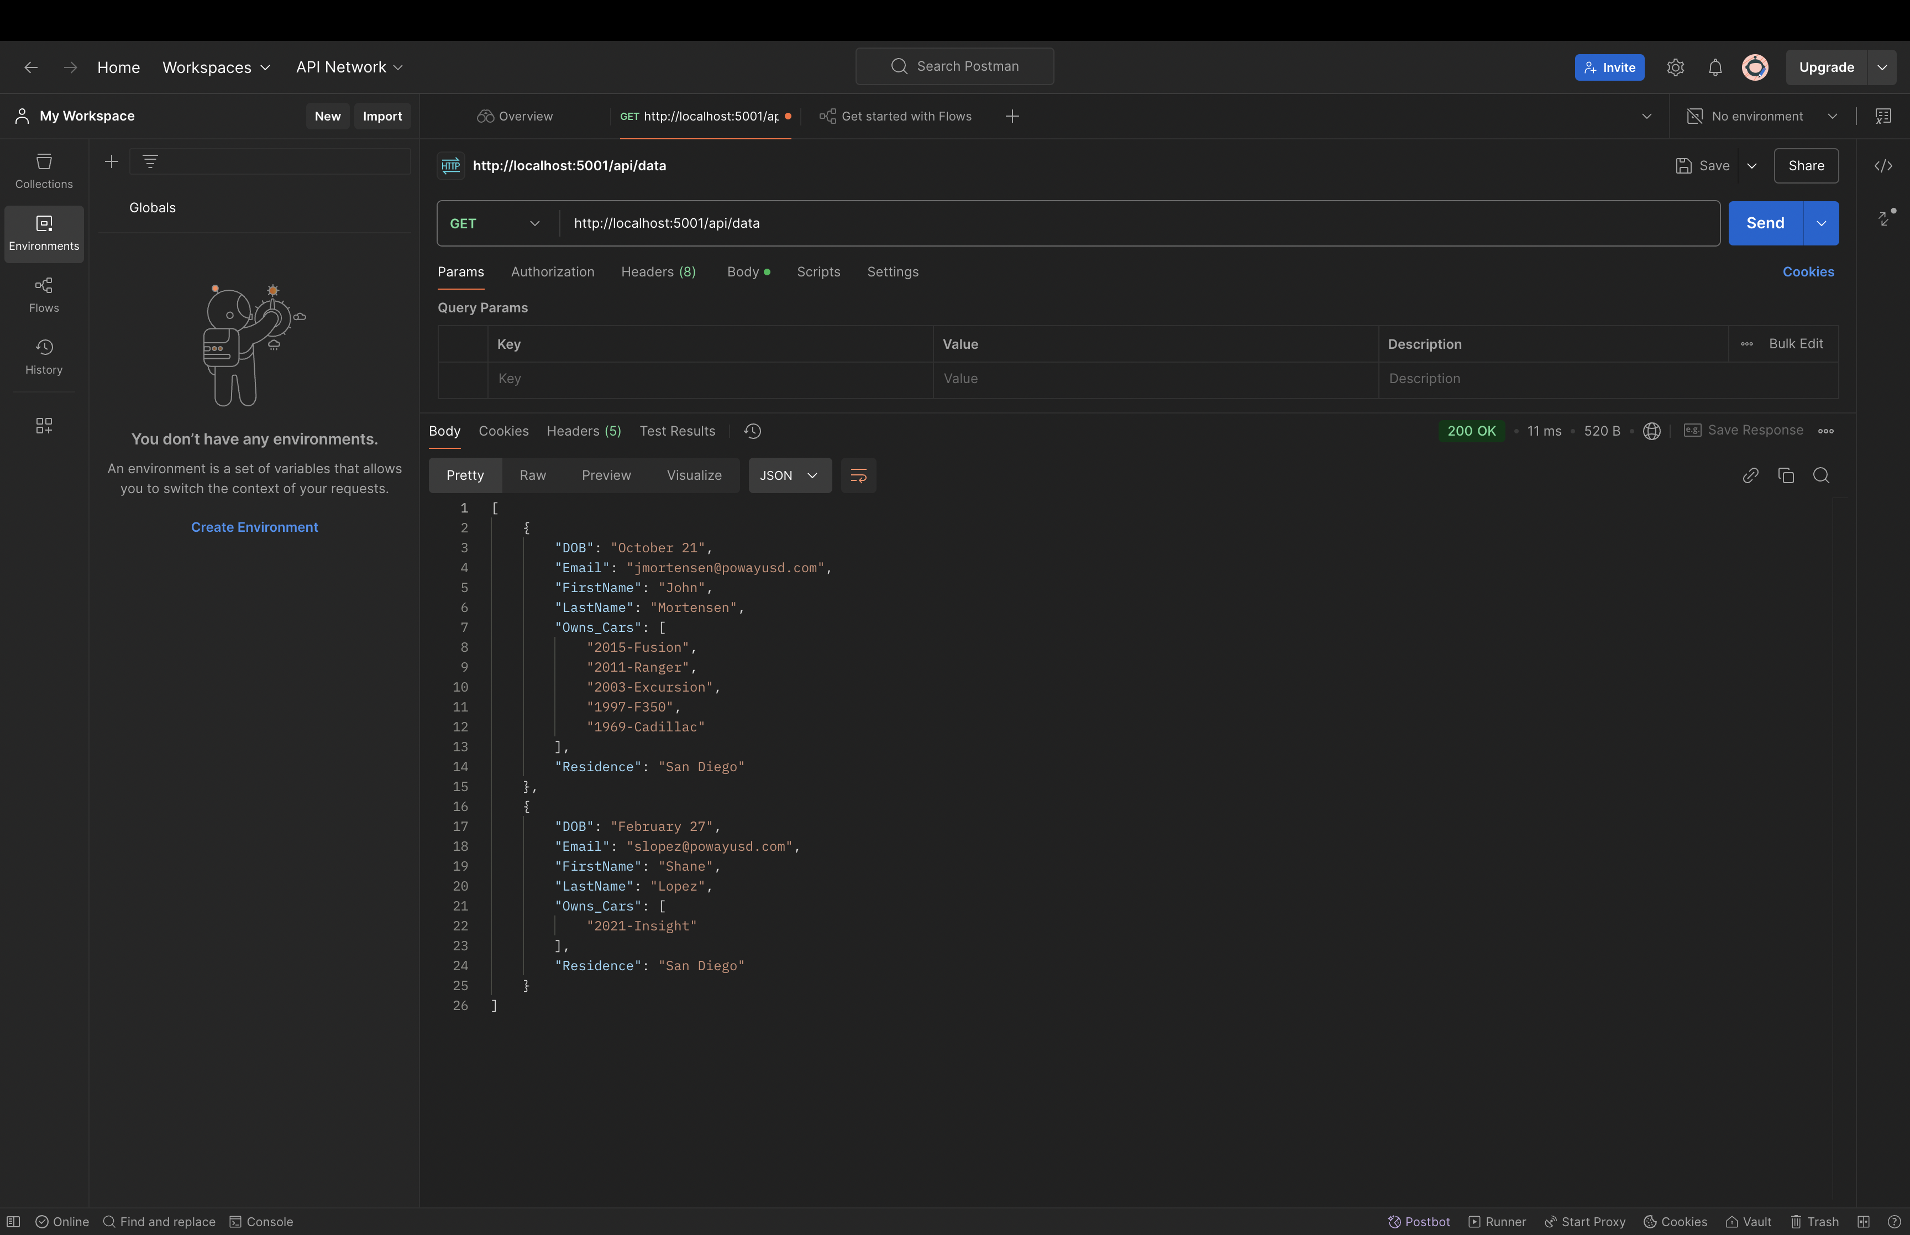Click the blue Send button
The height and width of the screenshot is (1235, 1910).
(1765, 224)
